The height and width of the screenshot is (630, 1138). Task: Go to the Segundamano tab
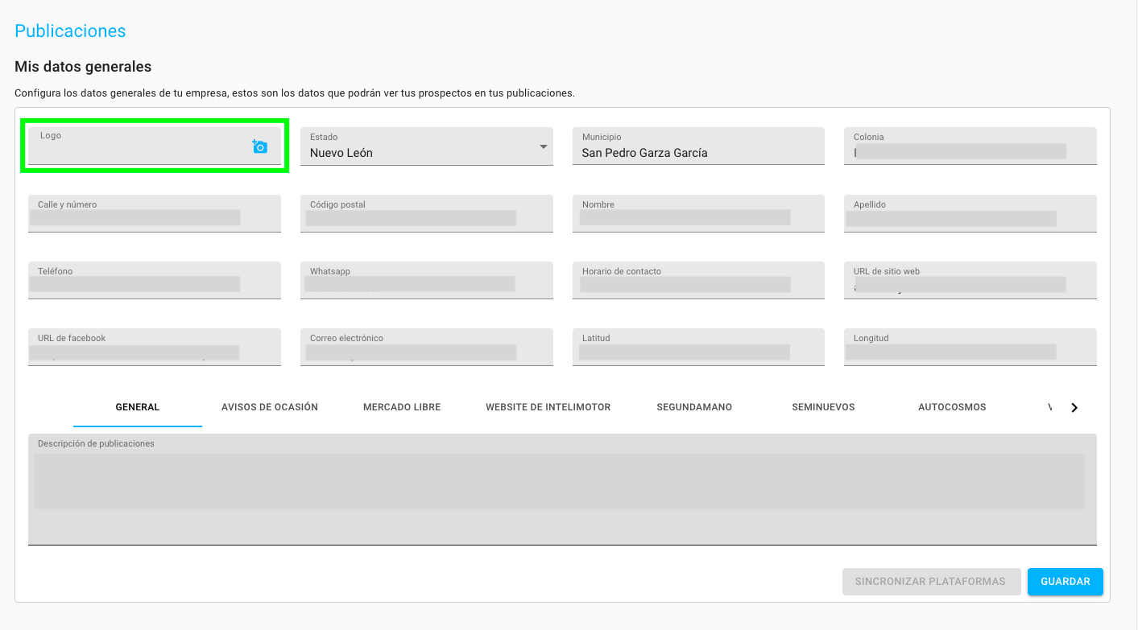[x=694, y=407]
